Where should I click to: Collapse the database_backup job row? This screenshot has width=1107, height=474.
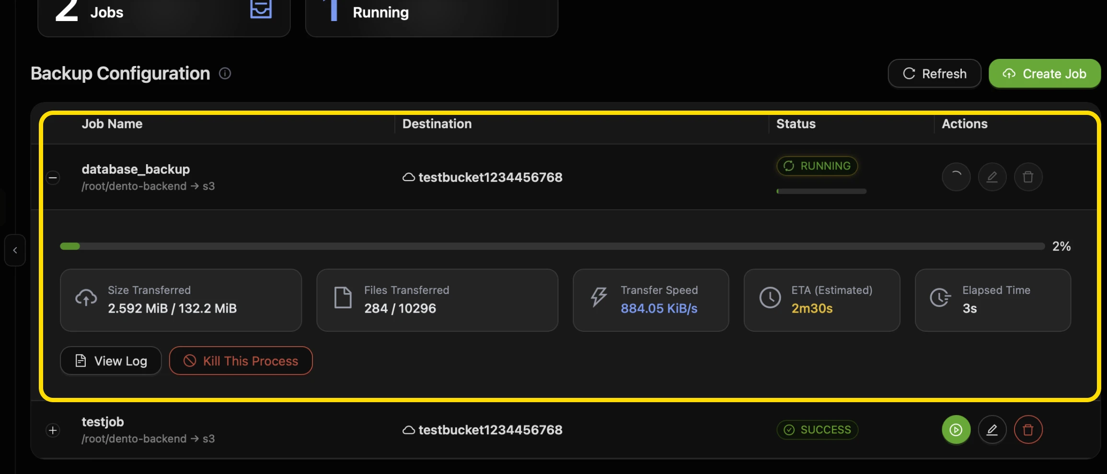click(x=53, y=178)
